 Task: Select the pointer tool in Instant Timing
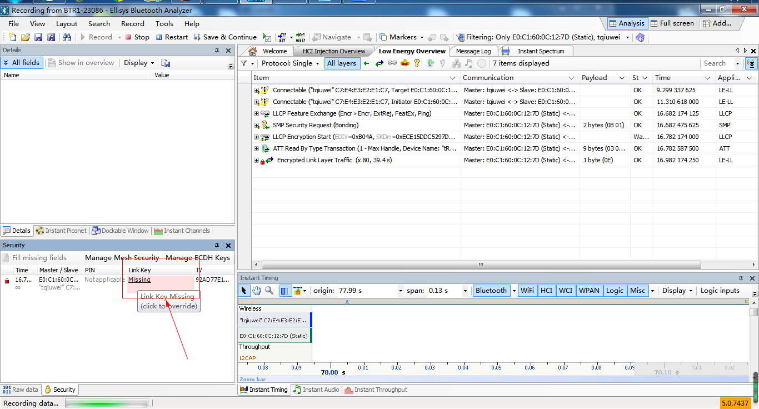tap(244, 291)
